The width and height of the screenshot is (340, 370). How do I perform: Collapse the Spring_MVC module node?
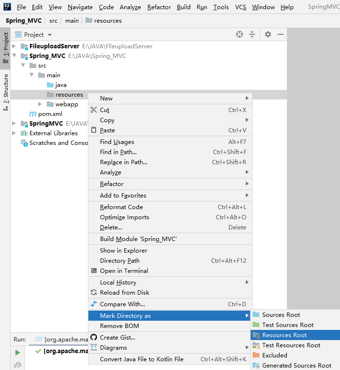(x=14, y=56)
